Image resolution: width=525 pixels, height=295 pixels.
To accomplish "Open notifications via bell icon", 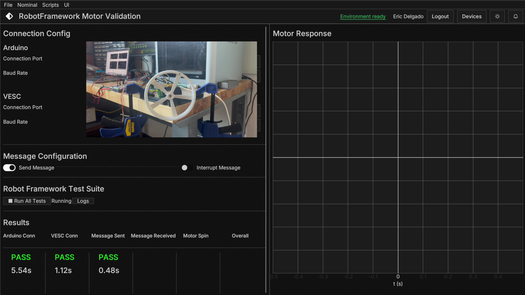I will coord(515,16).
